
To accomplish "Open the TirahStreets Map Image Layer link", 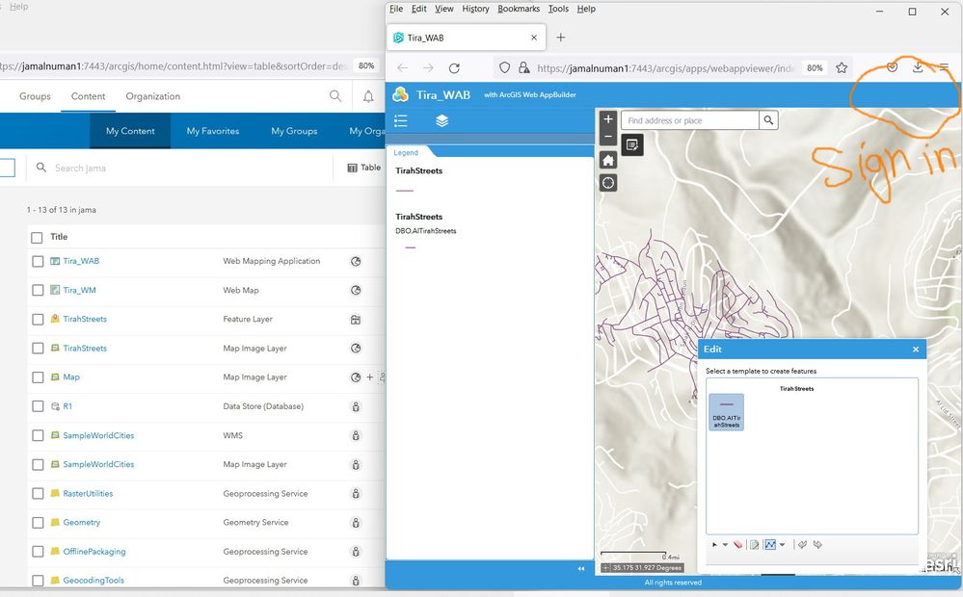I will [85, 349].
